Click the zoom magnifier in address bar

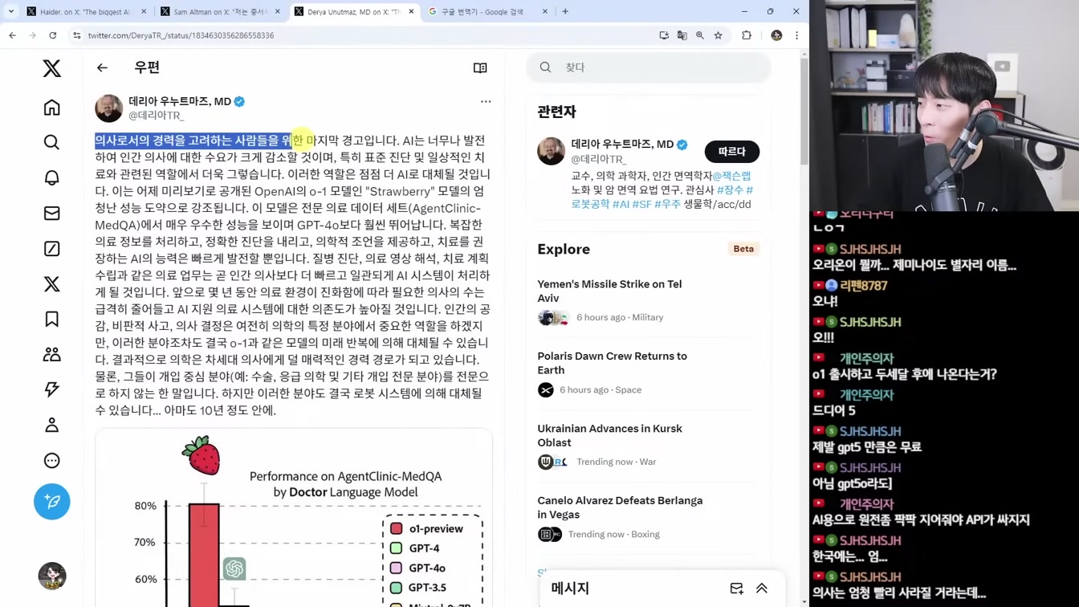[700, 35]
